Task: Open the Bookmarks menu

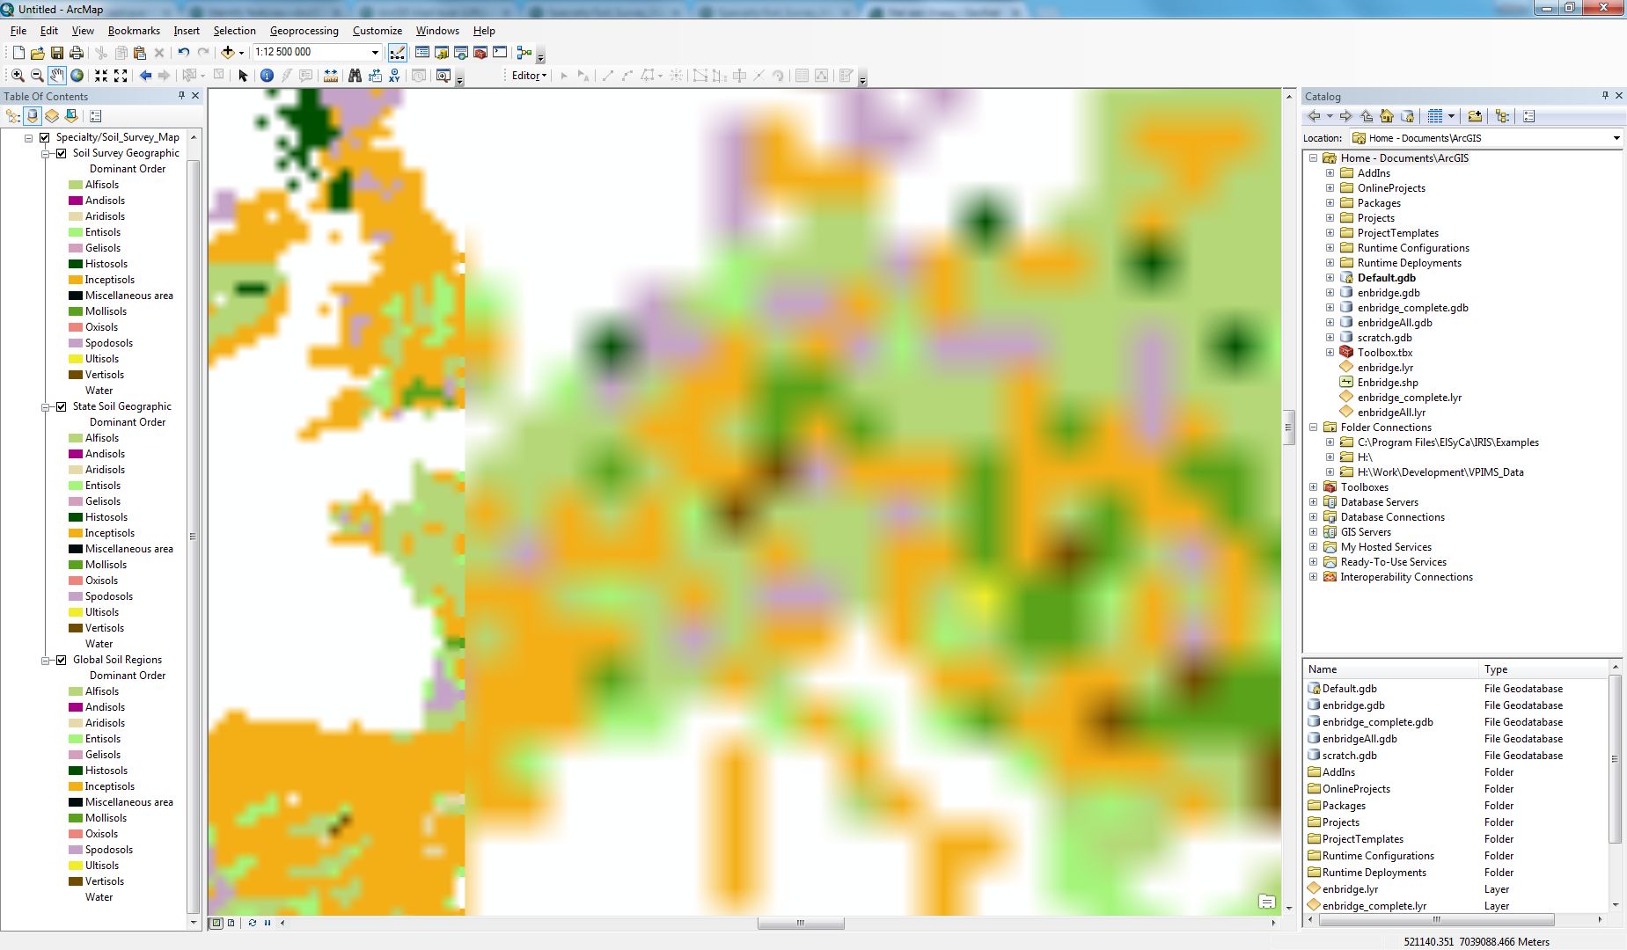Action: click(134, 31)
